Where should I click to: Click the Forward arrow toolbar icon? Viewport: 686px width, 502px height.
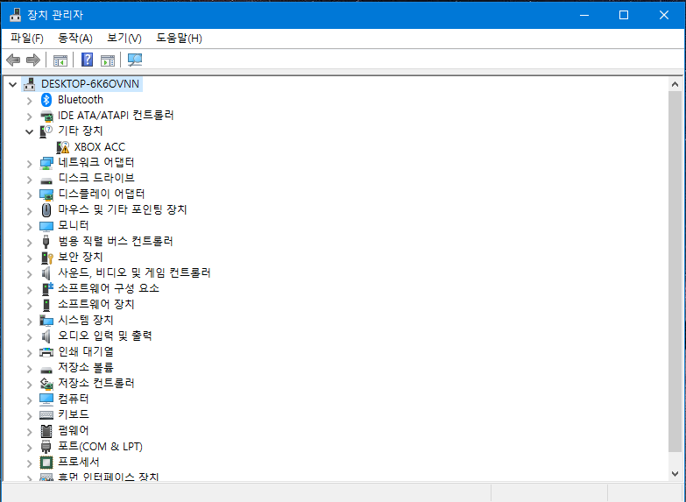33,60
